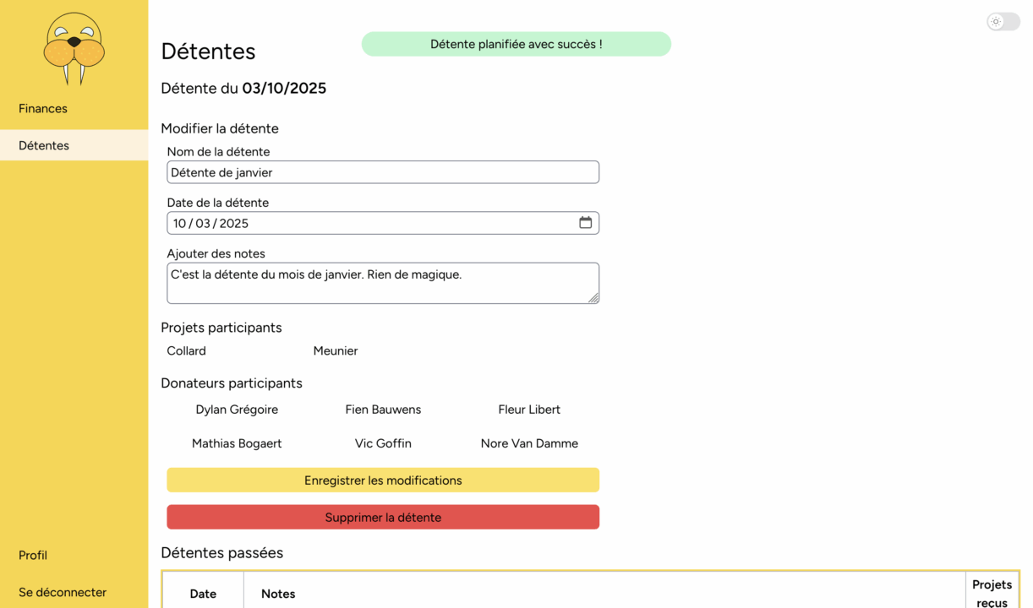
Task: Select Détentes in the sidebar
Action: coord(44,145)
